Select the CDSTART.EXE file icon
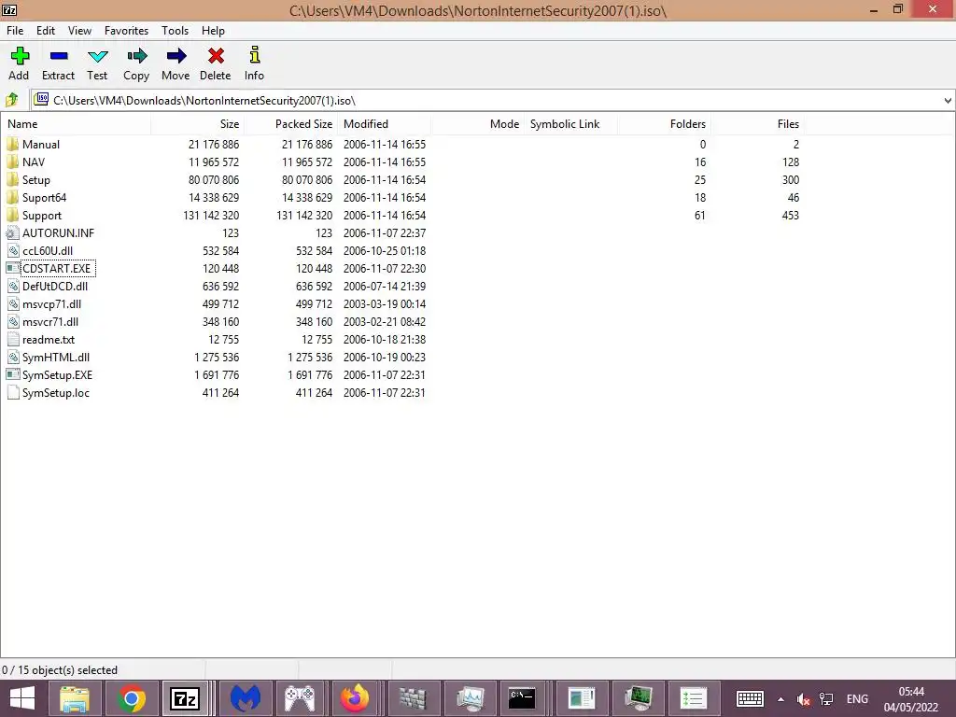The image size is (956, 717). [12, 268]
